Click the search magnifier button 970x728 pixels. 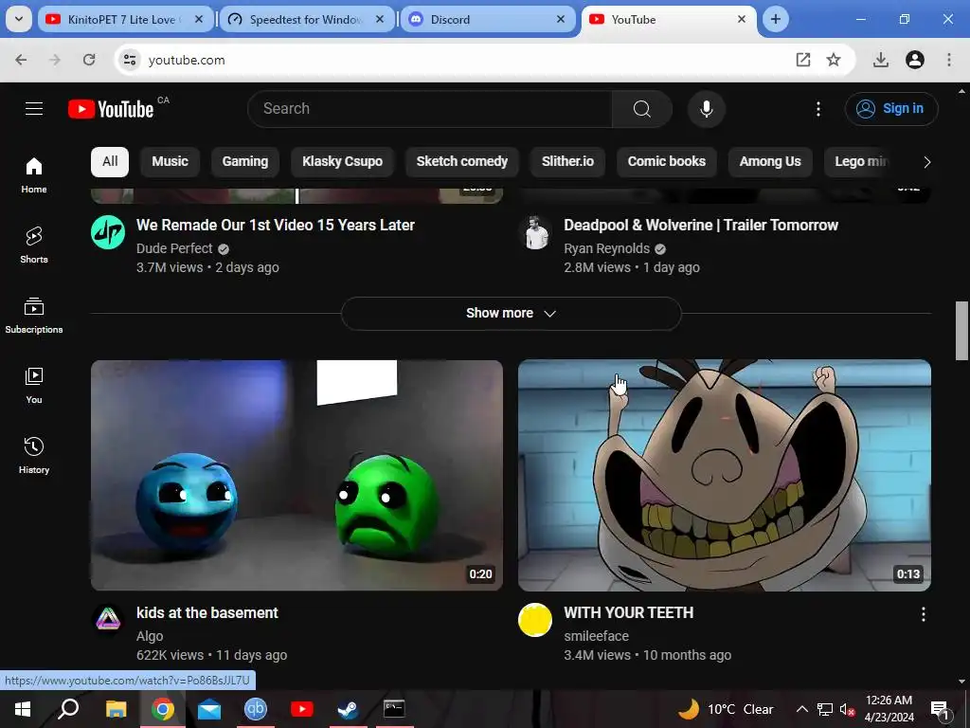tap(642, 109)
